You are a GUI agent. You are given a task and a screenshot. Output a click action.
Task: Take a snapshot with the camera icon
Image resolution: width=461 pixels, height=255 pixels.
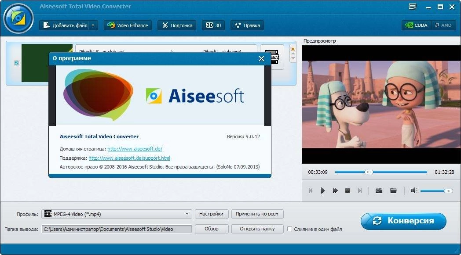click(x=379, y=191)
